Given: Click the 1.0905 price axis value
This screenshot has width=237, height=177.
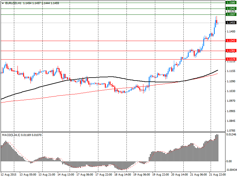Looking at the screenshot, I should coord(231,111).
